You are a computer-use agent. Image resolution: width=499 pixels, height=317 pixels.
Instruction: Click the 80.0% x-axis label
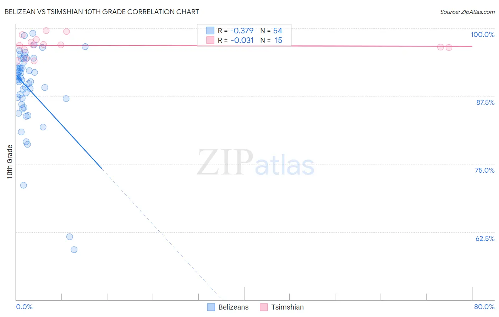[x=484, y=307]
